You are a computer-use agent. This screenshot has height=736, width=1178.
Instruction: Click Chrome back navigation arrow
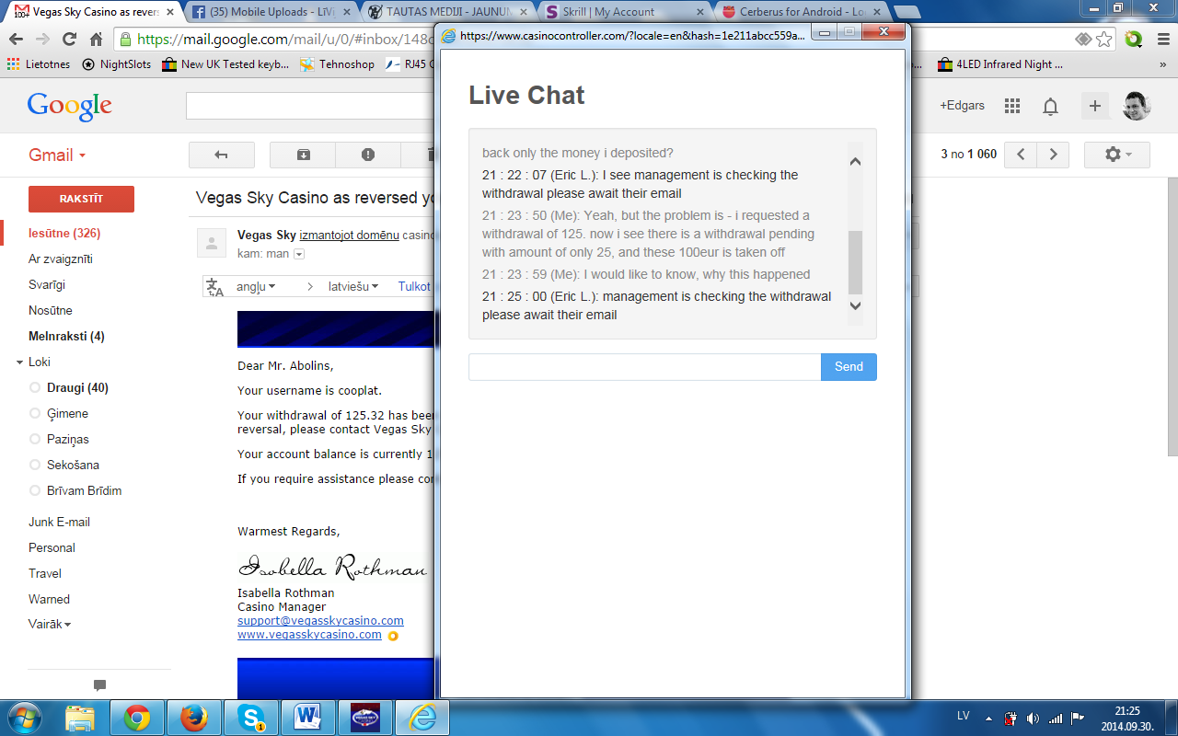click(x=17, y=40)
